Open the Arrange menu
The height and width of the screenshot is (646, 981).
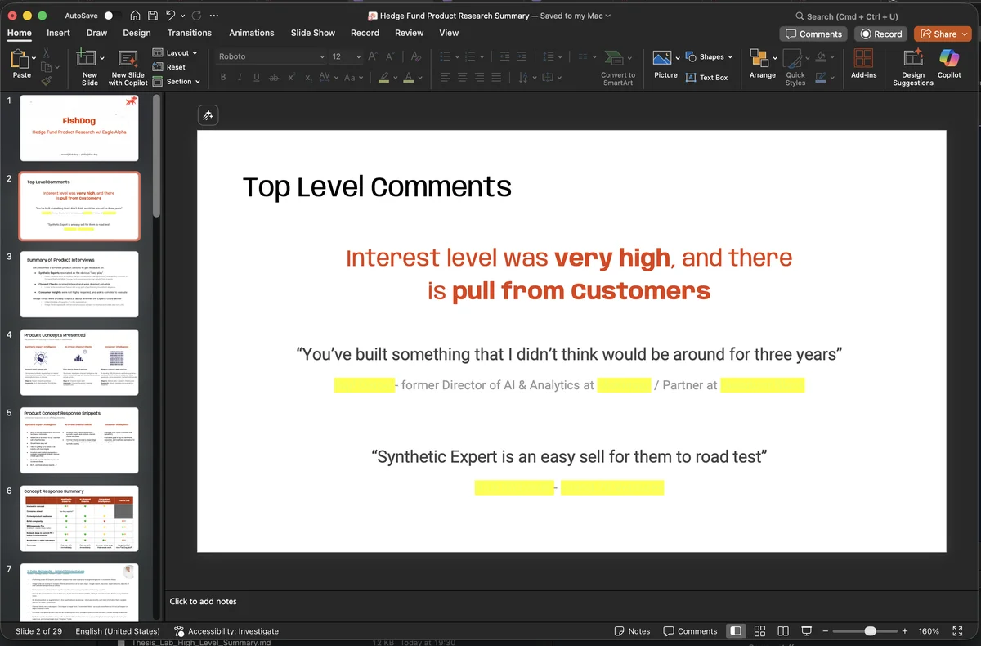[x=763, y=65]
